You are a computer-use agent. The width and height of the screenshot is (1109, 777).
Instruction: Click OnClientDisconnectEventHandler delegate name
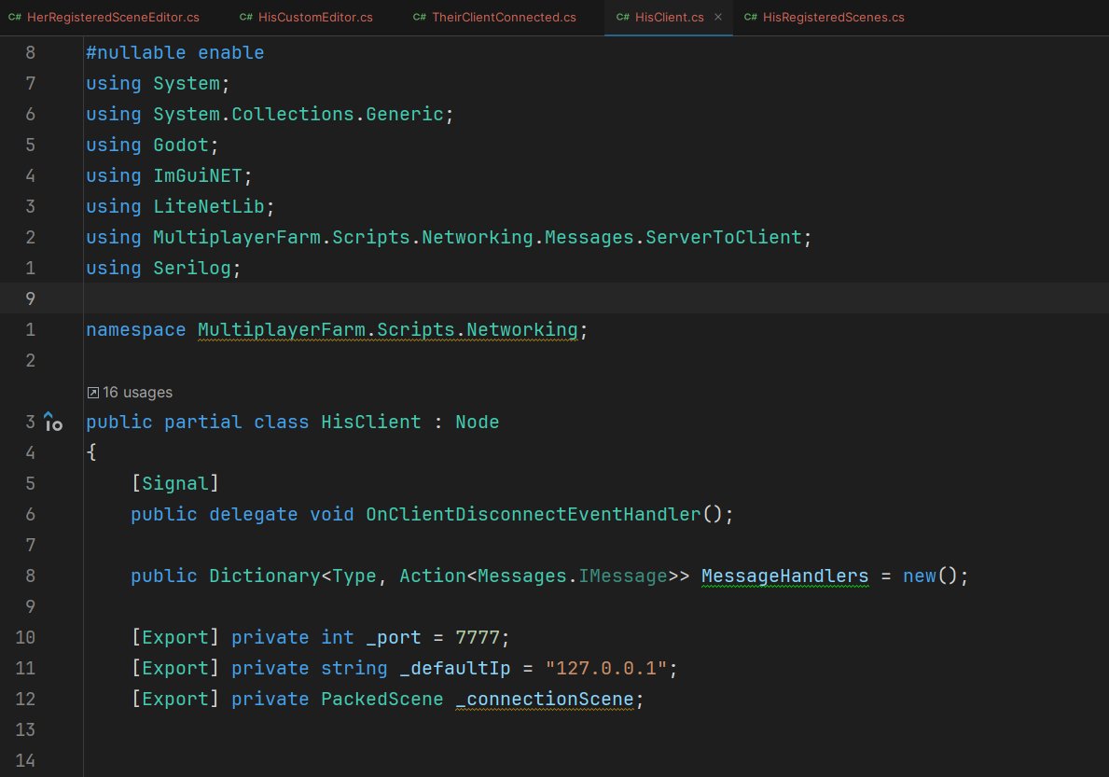(x=534, y=514)
